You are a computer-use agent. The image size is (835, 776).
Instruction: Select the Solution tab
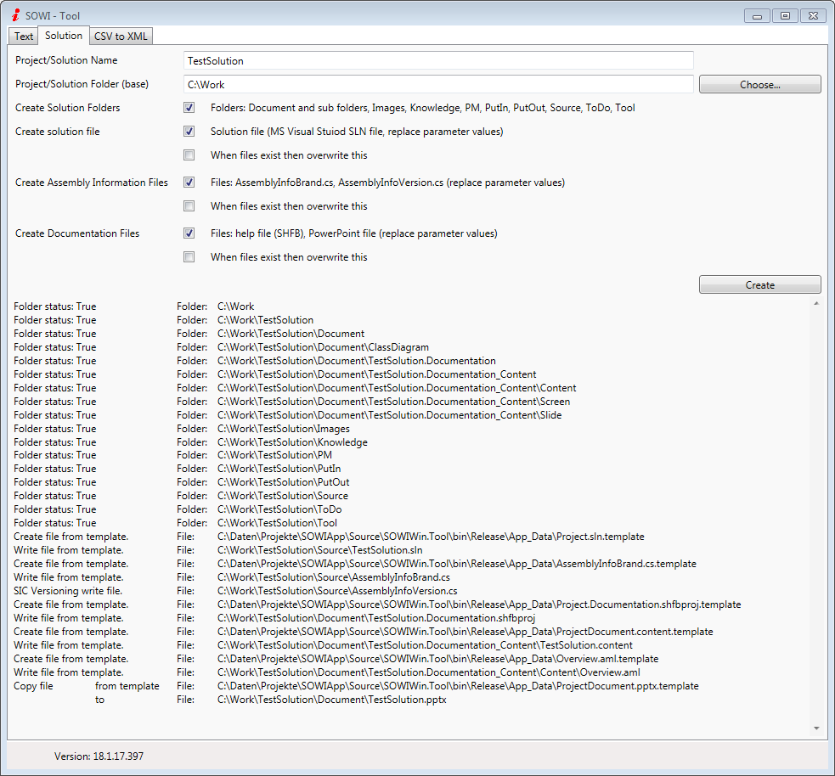pyautogui.click(x=64, y=35)
